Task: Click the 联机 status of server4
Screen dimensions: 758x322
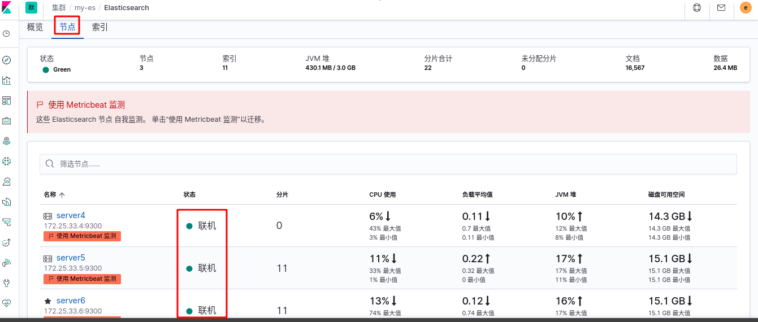Action: click(x=207, y=226)
